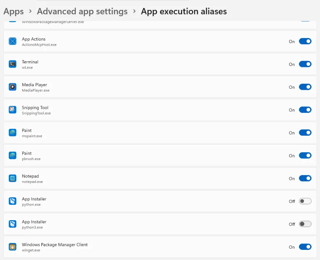Click the Snipping Tool app icon
The width and height of the screenshot is (320, 260).
[12, 110]
